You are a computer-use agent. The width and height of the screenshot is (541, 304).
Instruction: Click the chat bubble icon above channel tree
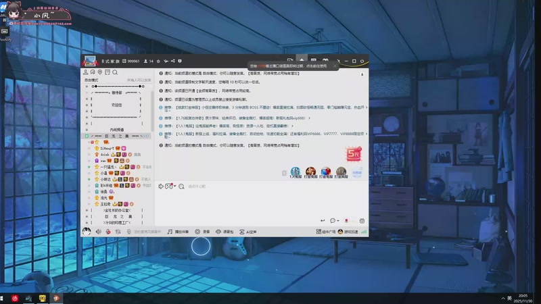pyautogui.click(x=93, y=72)
